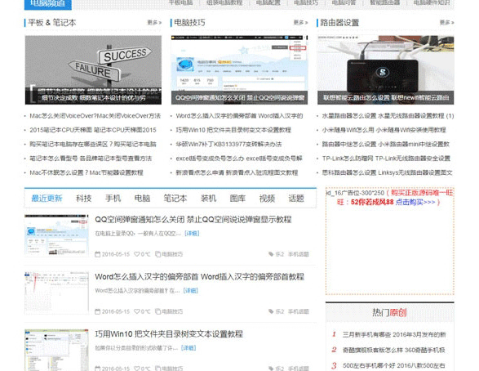Screen dimensions: 479x371
Task: Open link 新浪看点怎么申请
Action: point(237,172)
